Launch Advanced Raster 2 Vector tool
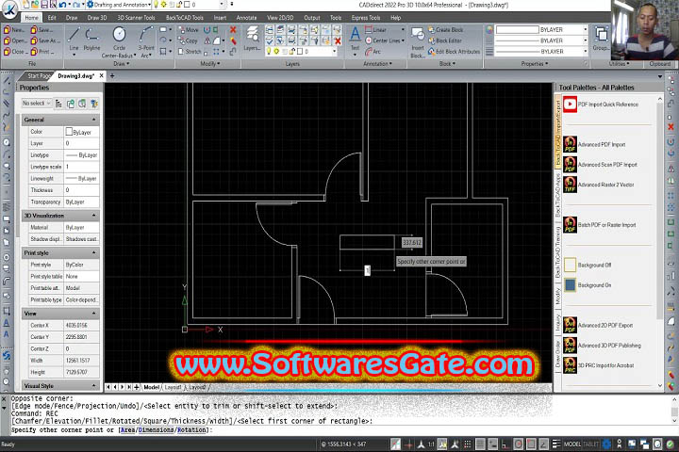679x452 pixels. [599, 185]
